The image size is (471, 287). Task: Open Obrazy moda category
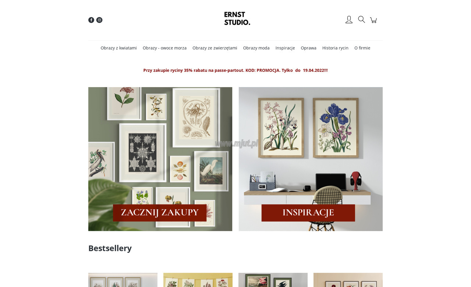click(x=256, y=48)
